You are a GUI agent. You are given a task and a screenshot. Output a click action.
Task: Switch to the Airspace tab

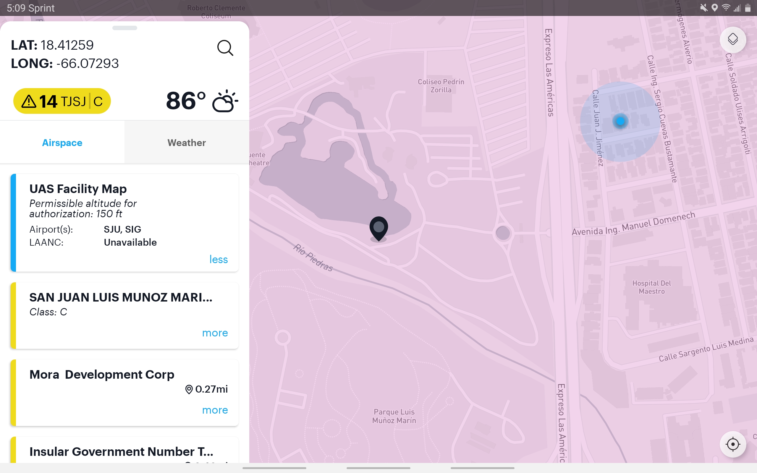[62, 143]
